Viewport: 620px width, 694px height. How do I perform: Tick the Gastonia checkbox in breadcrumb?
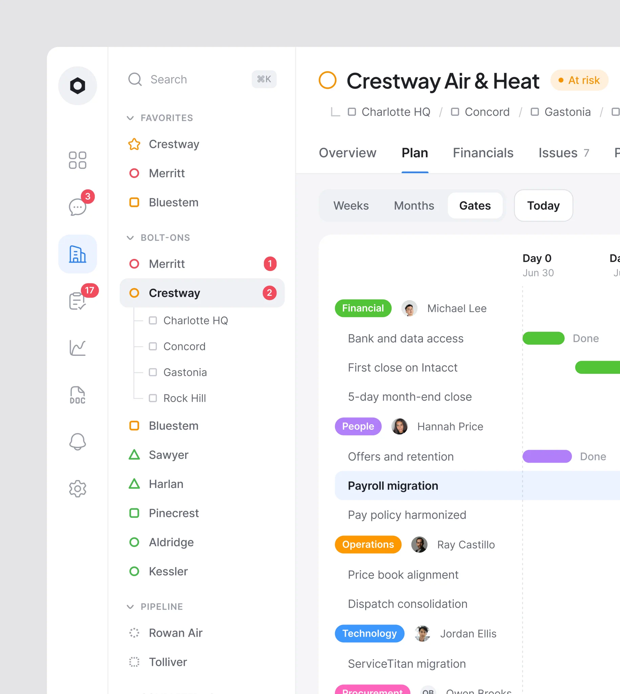[535, 112]
